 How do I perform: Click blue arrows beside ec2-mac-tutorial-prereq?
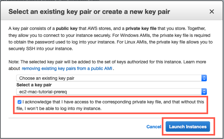[x=204, y=91]
